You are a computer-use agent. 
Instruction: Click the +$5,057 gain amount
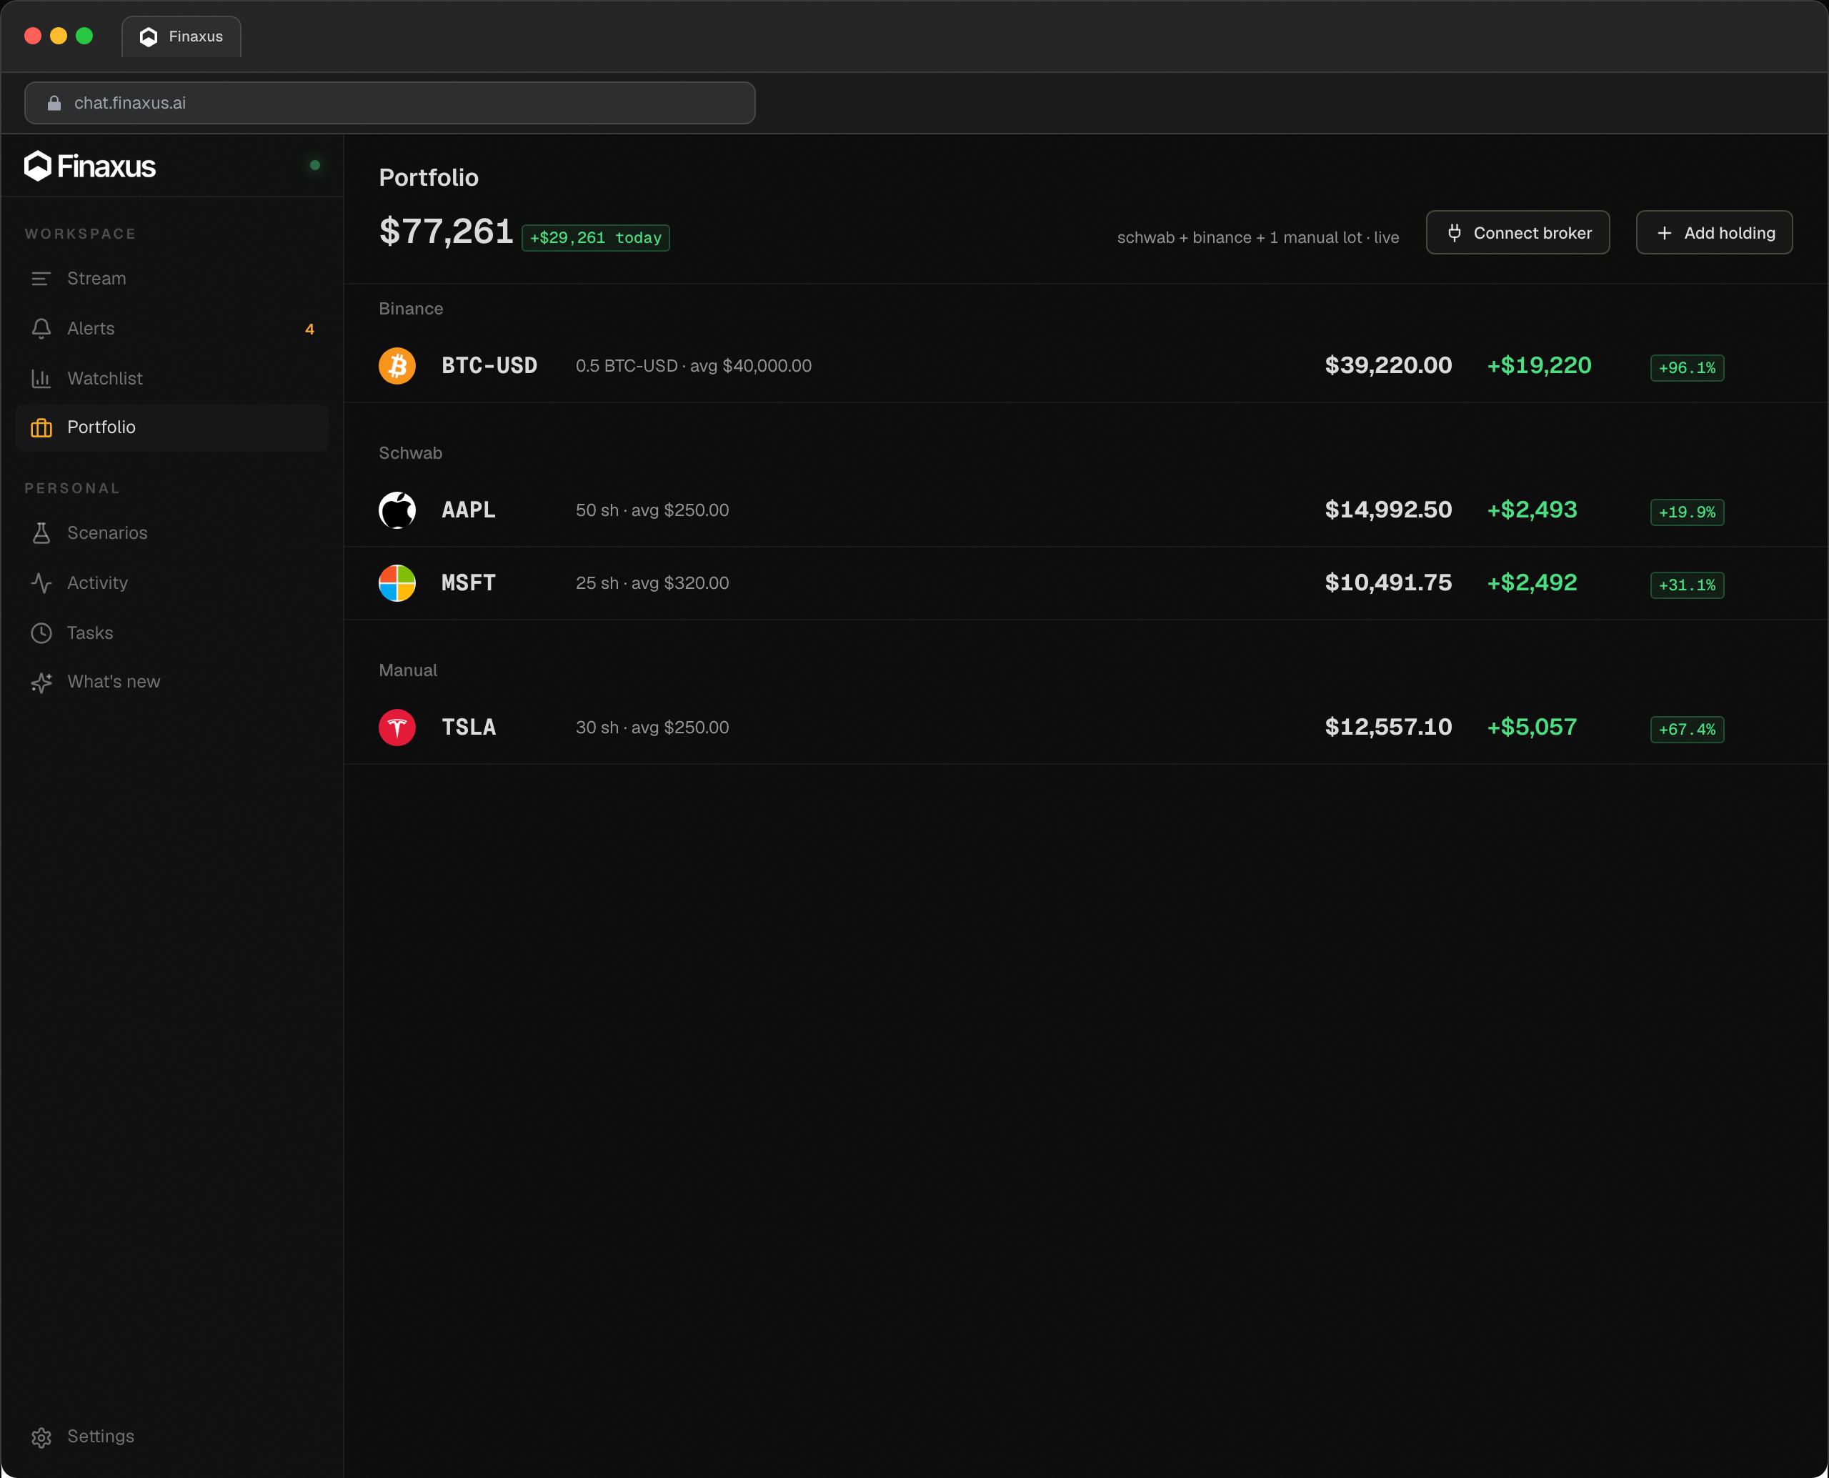(x=1532, y=727)
